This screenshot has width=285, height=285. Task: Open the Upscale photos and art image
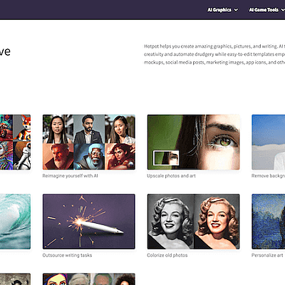point(193,142)
